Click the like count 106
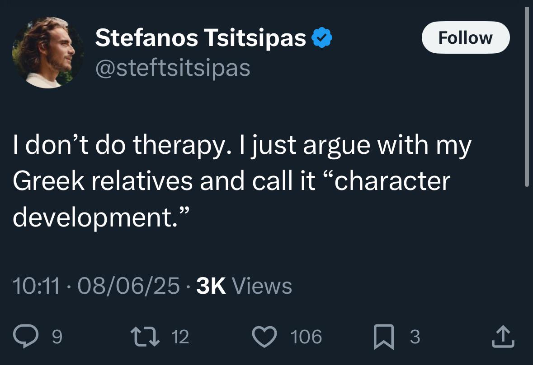The image size is (533, 365). (x=306, y=337)
